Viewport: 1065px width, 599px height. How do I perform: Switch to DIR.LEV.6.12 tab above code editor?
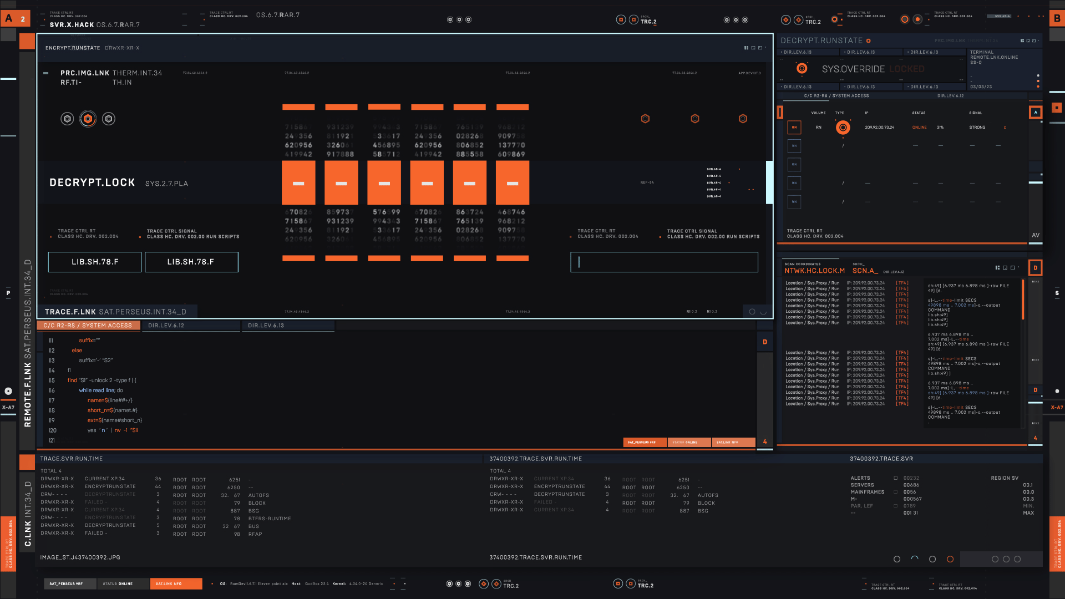pos(166,326)
